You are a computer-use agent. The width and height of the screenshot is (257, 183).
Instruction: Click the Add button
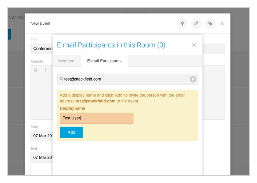coord(72,132)
